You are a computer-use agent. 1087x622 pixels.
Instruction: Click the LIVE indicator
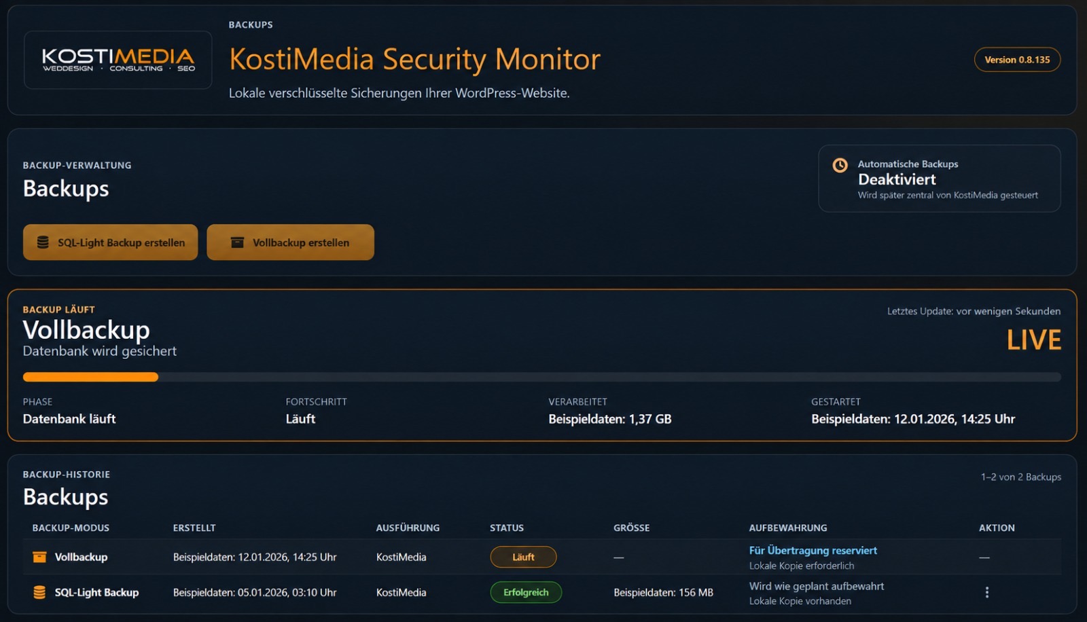click(1033, 340)
